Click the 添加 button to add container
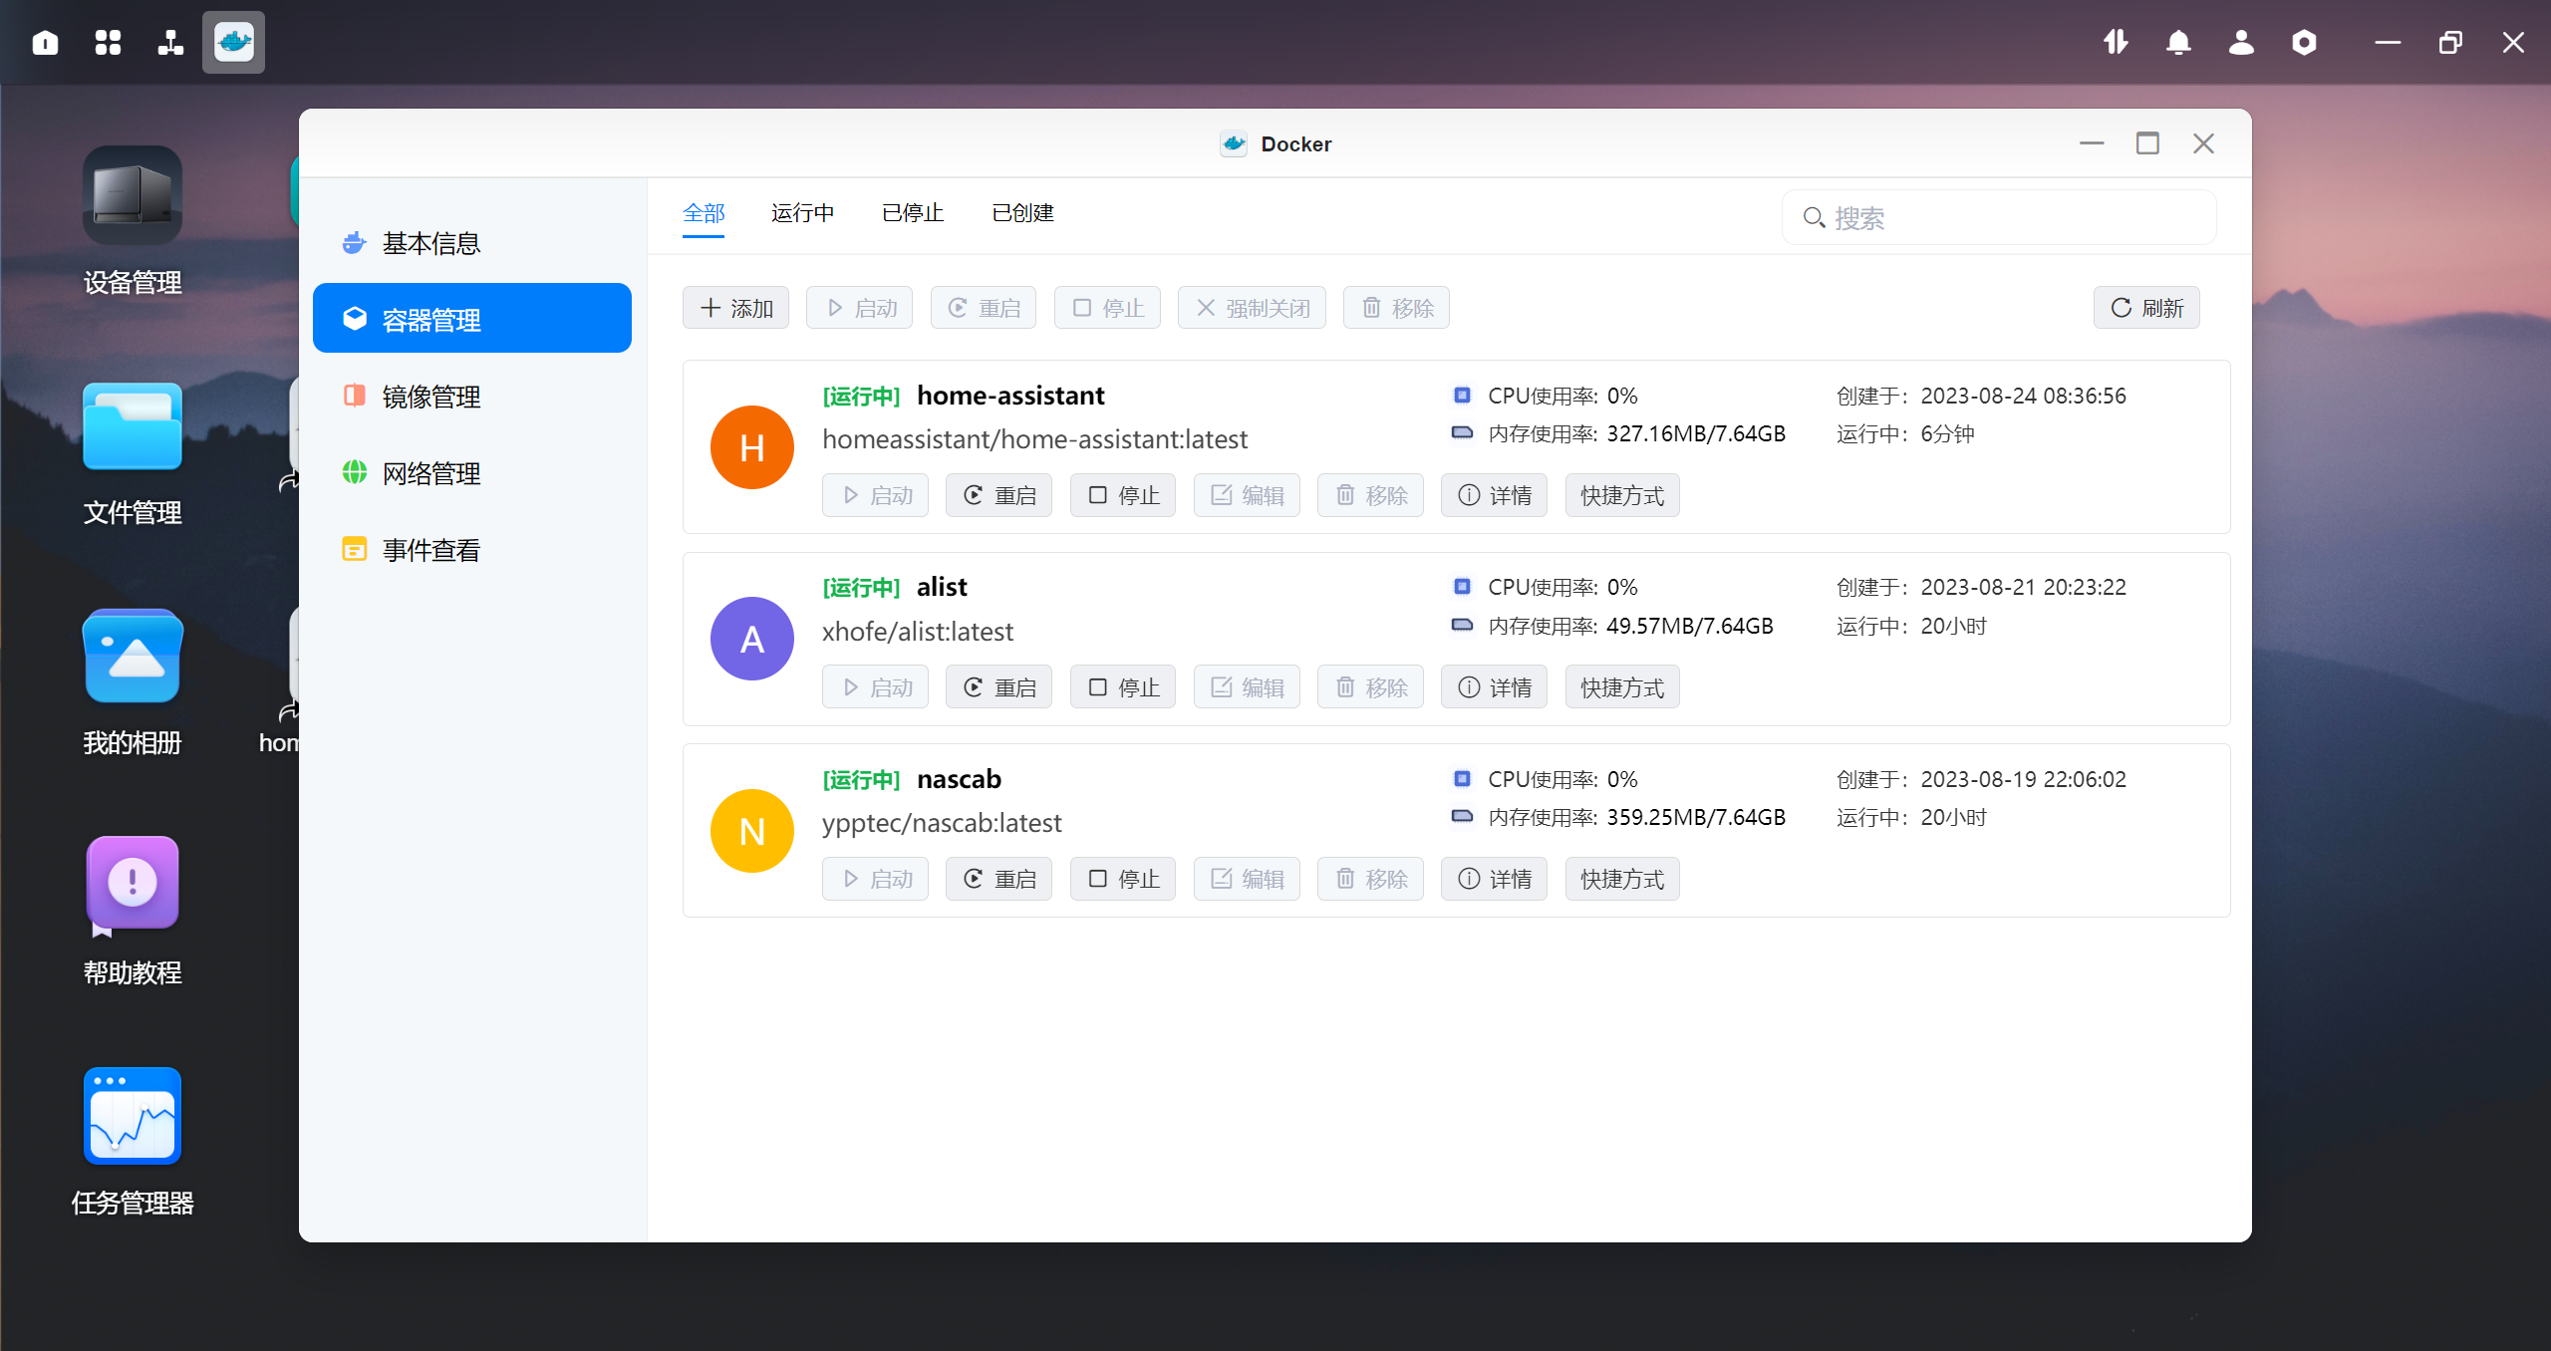This screenshot has height=1351, width=2551. [x=736, y=308]
